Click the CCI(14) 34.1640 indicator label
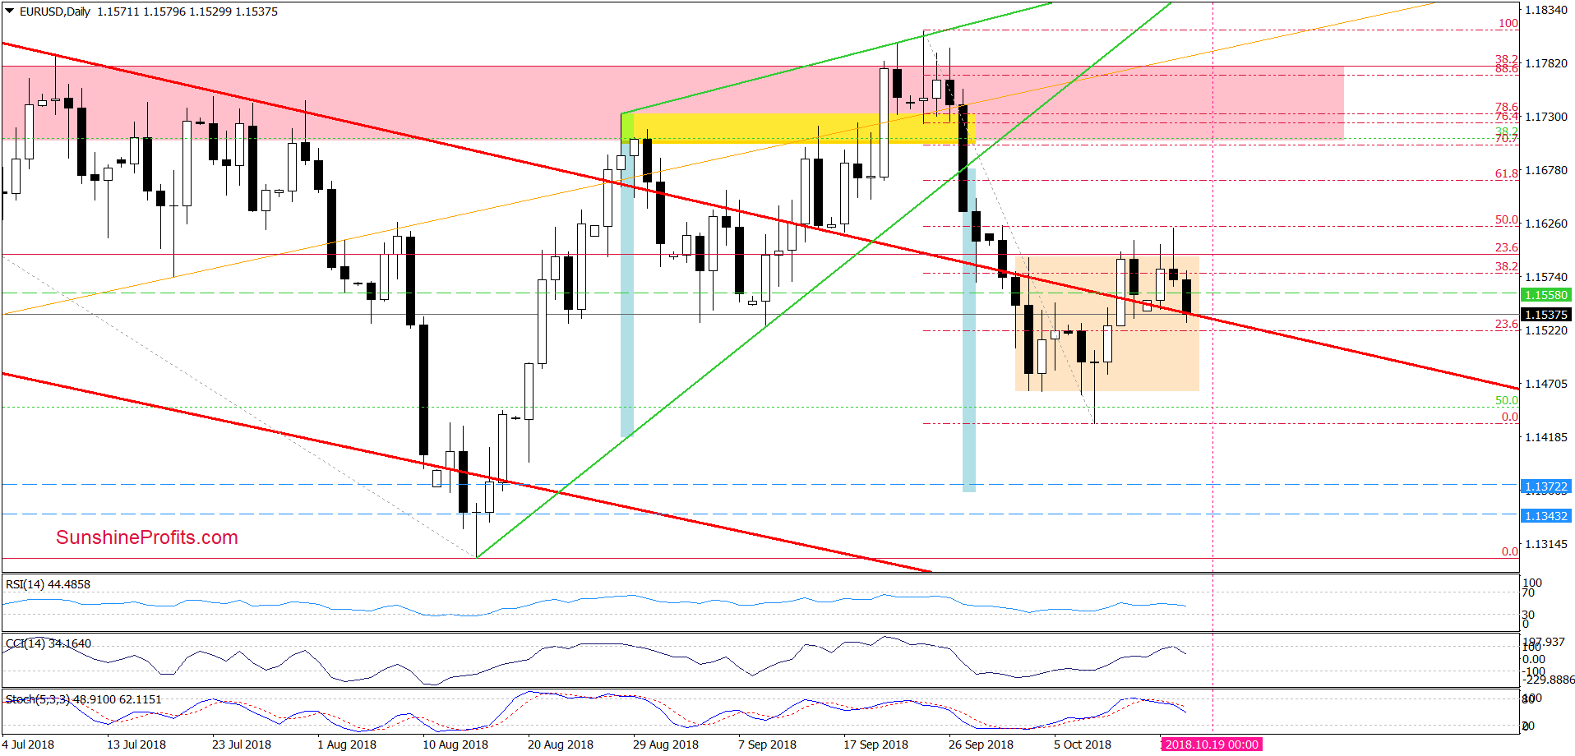This screenshot has width=1575, height=756. click(x=48, y=643)
